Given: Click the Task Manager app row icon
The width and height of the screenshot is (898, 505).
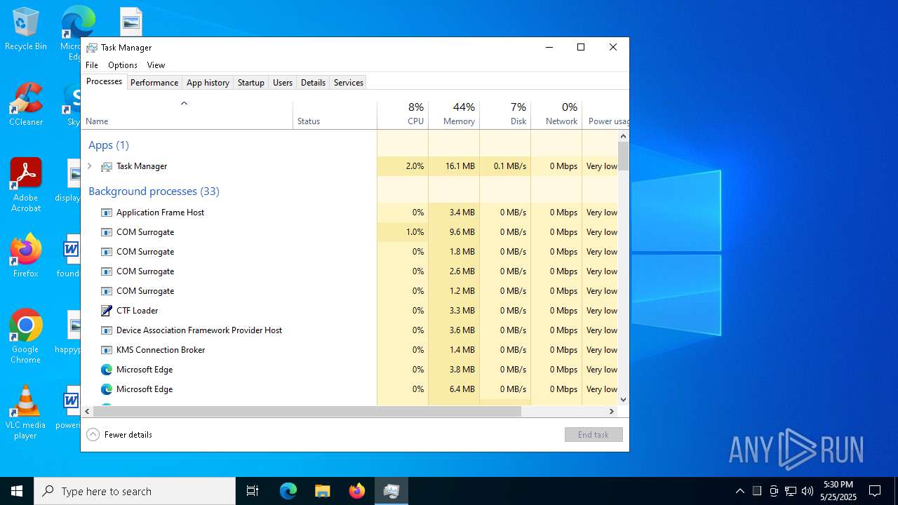Looking at the screenshot, I should (107, 166).
